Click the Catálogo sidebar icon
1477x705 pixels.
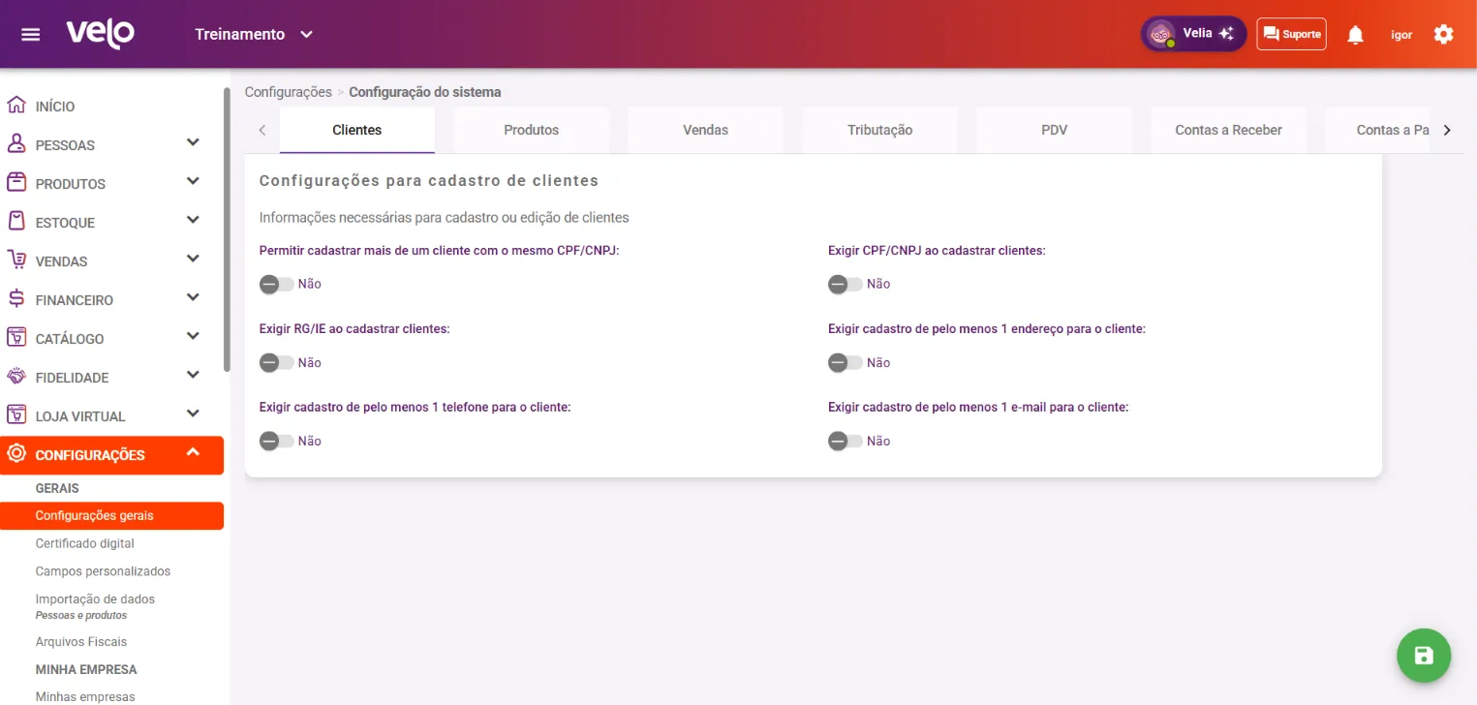click(x=15, y=337)
